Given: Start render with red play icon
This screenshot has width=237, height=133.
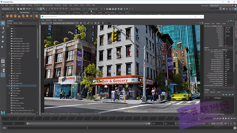Looking at the screenshot, I should pyautogui.click(x=197, y=23).
